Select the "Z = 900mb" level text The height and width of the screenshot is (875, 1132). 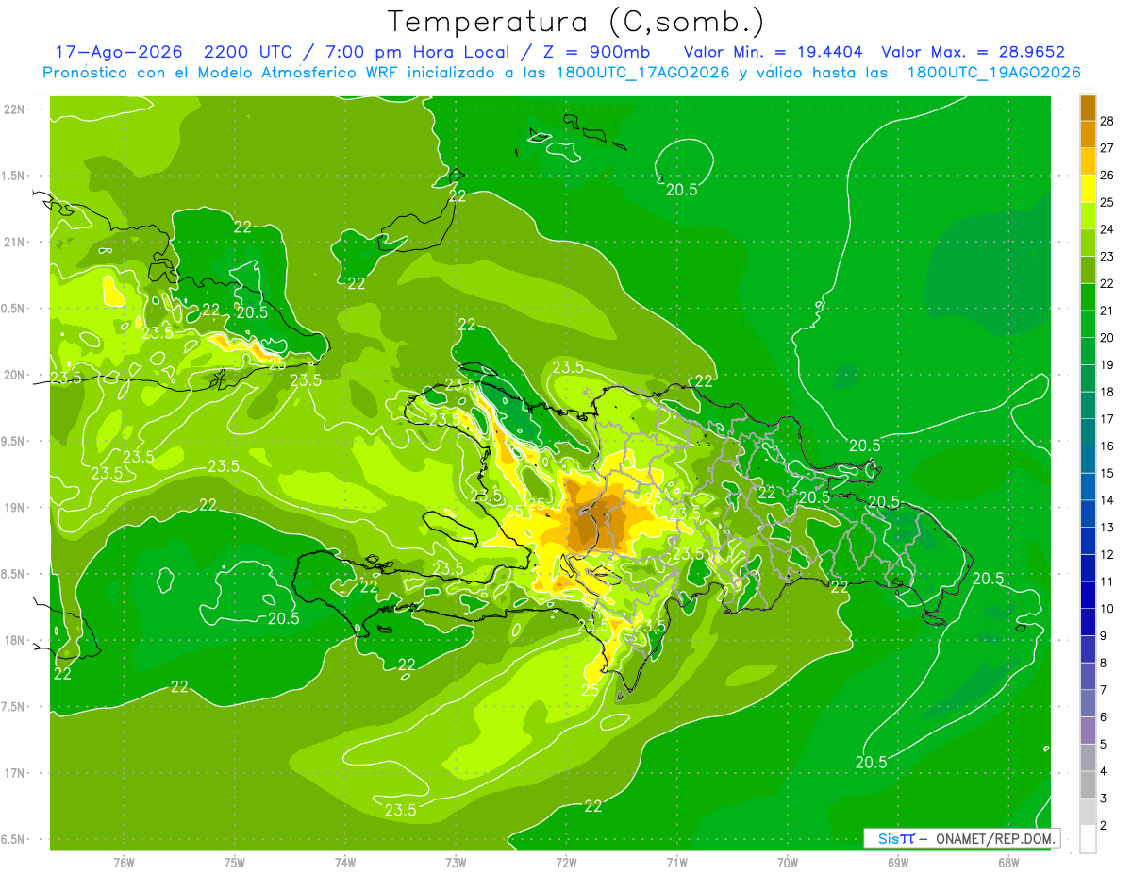pos(596,52)
